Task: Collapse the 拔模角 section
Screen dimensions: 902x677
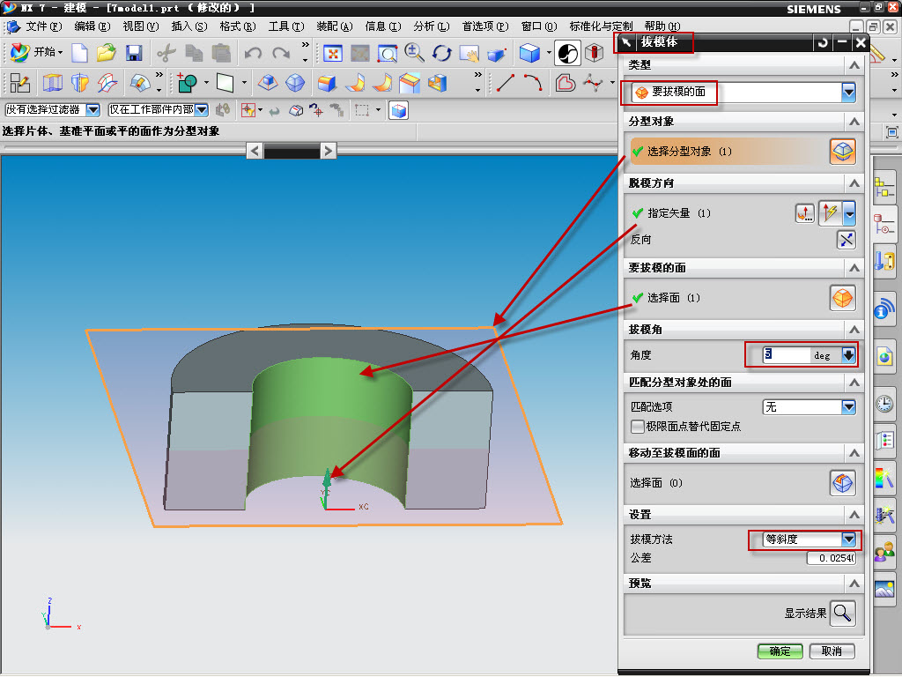Action: 854,330
